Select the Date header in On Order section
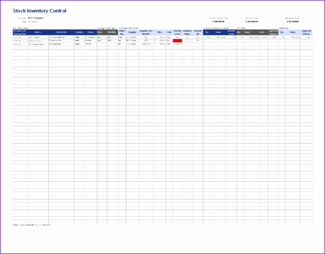Image resolution: width=325 pixels, height=254 pixels. point(263,32)
